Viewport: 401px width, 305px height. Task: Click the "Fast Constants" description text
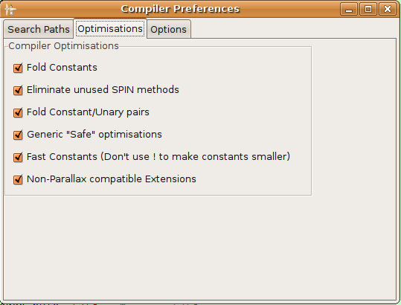pos(158,157)
